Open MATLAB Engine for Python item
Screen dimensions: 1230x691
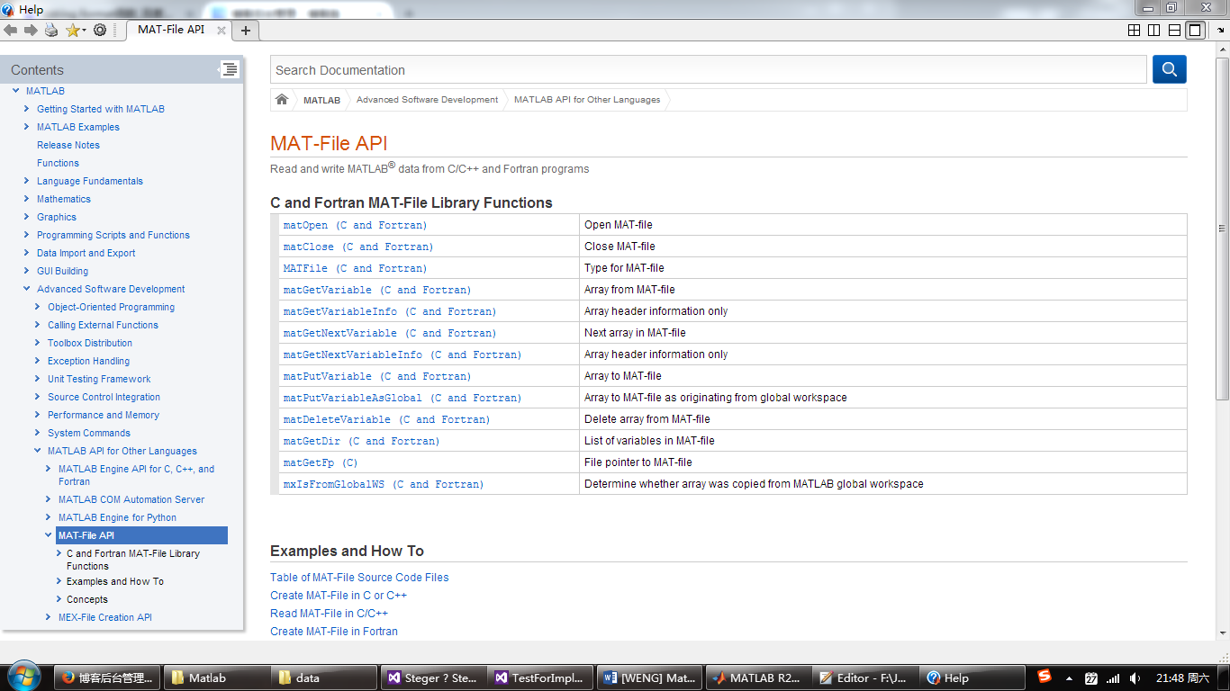tap(117, 517)
